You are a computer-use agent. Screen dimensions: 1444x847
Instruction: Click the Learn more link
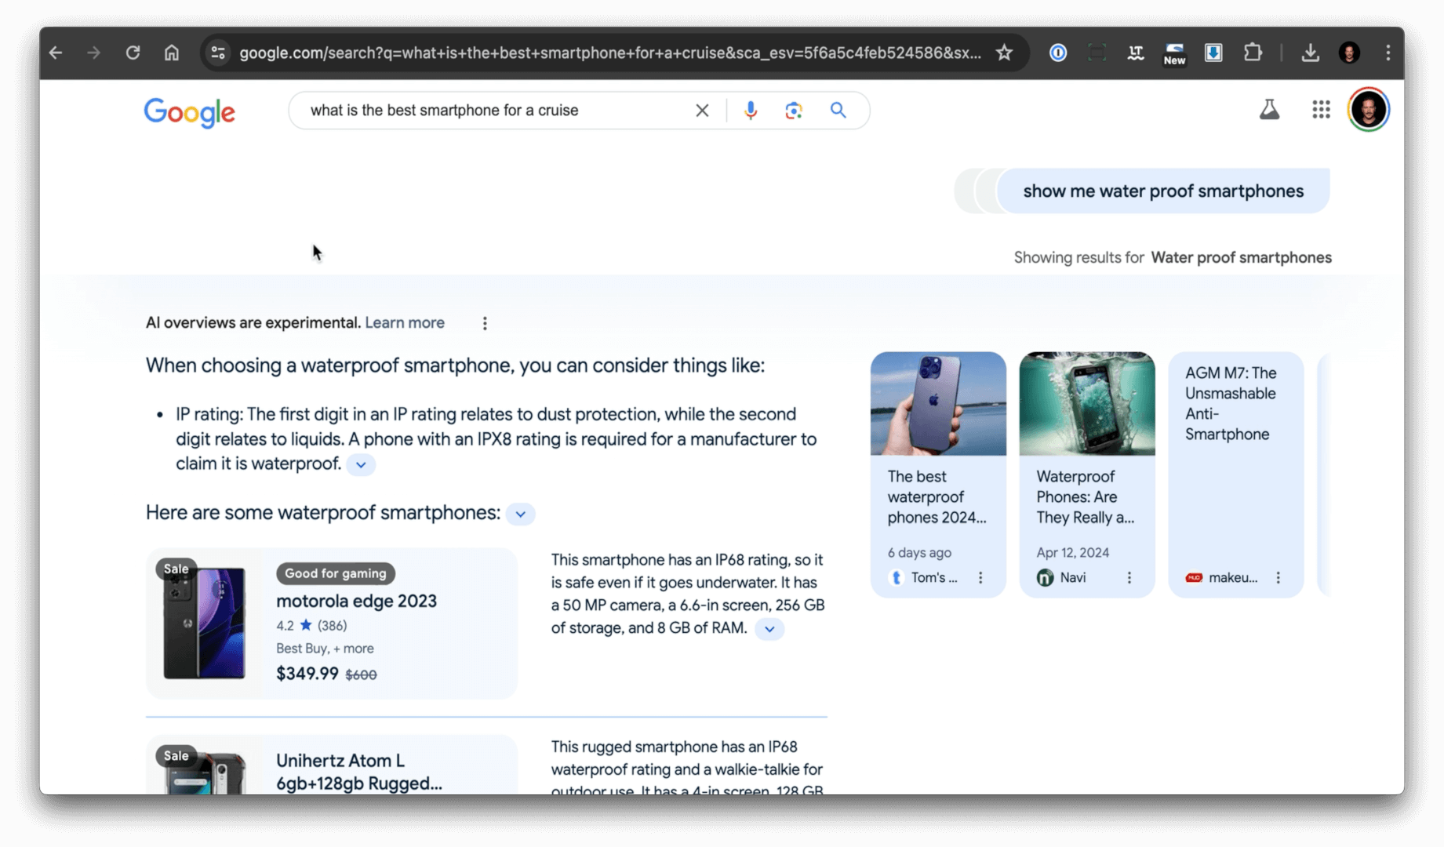point(405,323)
